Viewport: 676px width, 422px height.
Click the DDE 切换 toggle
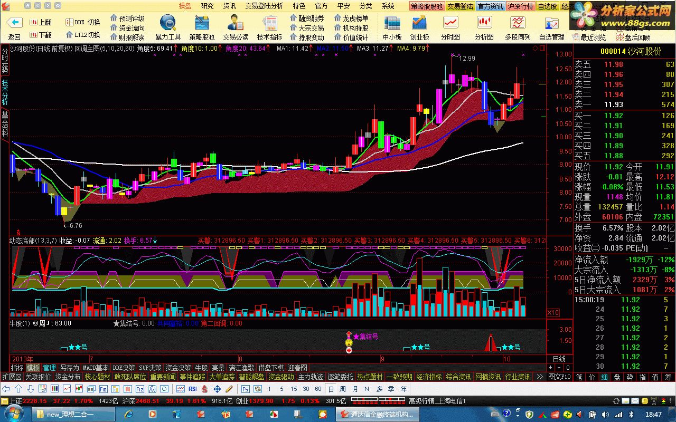pyautogui.click(x=83, y=22)
